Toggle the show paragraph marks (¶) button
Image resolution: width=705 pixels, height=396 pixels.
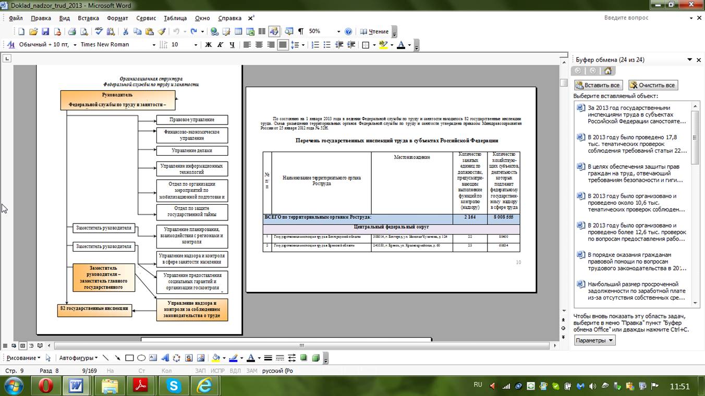point(301,31)
